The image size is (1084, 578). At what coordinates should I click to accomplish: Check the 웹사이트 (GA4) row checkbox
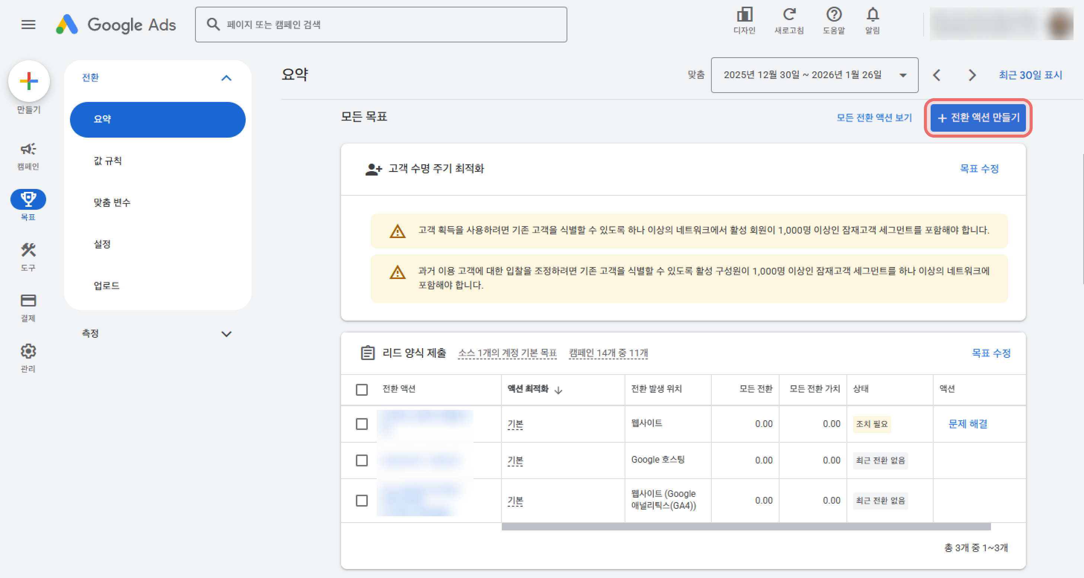point(361,501)
